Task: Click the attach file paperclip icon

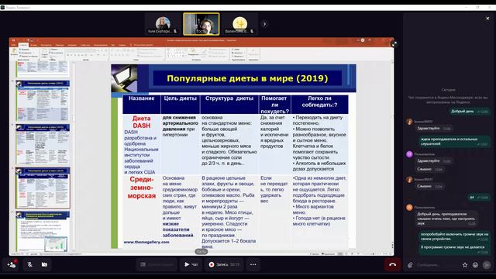Action: pos(410,265)
